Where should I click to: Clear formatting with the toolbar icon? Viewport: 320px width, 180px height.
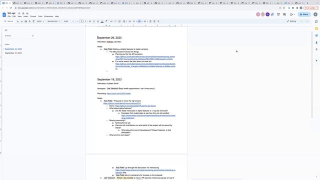point(158,21)
